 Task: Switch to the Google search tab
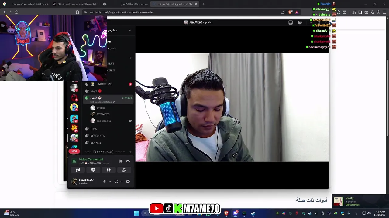tap(26, 4)
